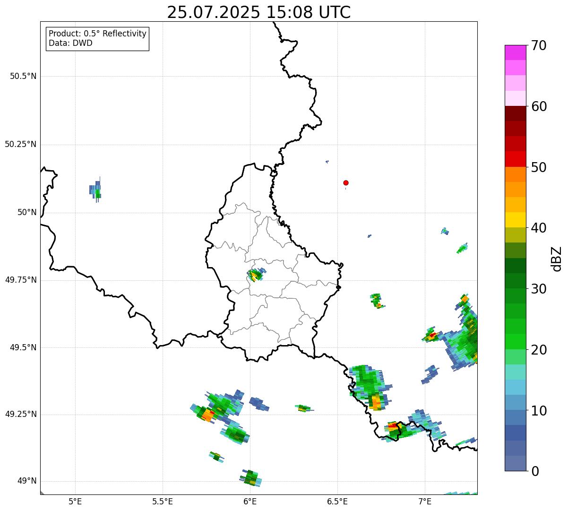The width and height of the screenshot is (568, 511).
Task: Click the title "25.07.2025 15:08 UTC"
Action: 259,12
